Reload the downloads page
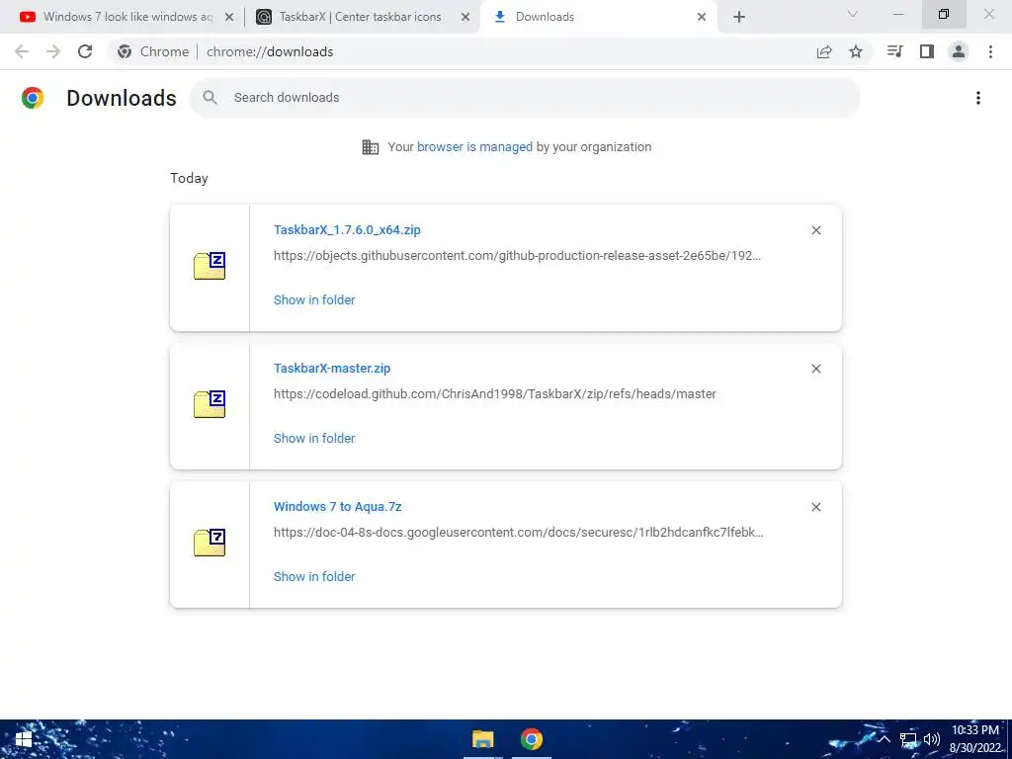This screenshot has width=1012, height=759. click(x=85, y=51)
